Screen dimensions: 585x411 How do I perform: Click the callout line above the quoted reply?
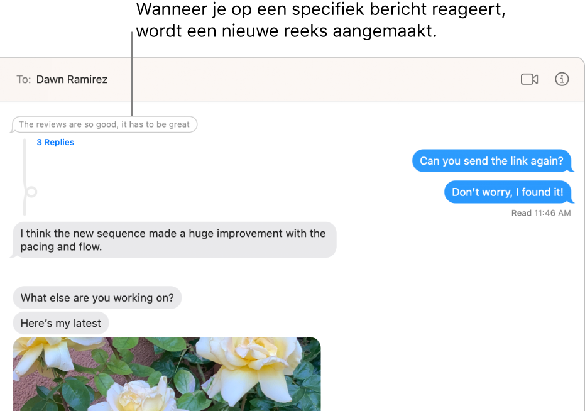click(132, 74)
